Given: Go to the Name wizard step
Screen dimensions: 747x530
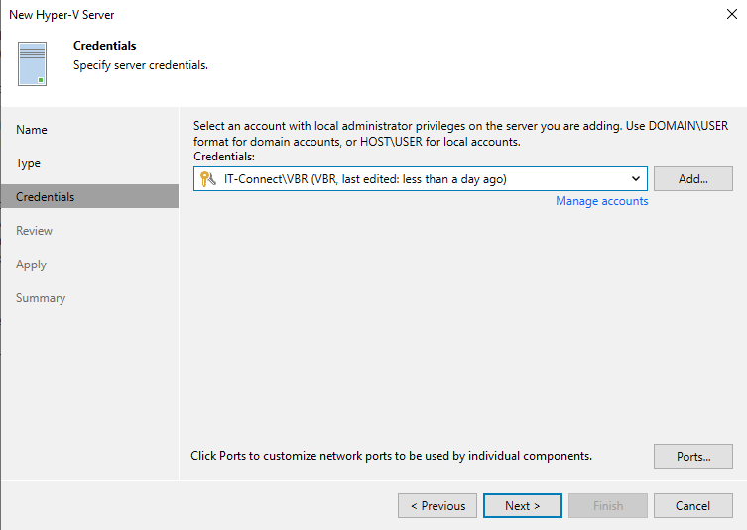Looking at the screenshot, I should [x=32, y=130].
